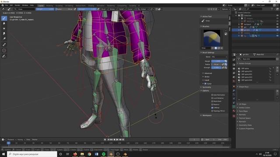Viewport: 280px width, 157px height.
Task: Enable Restrict option
Action: click(x=212, y=105)
